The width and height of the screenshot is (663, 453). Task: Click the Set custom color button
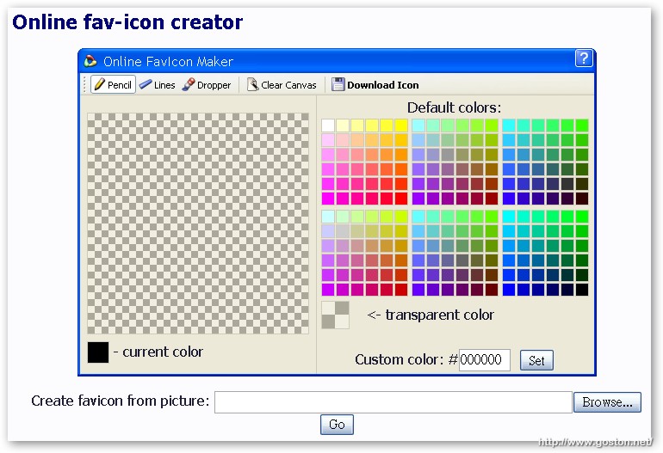point(536,360)
